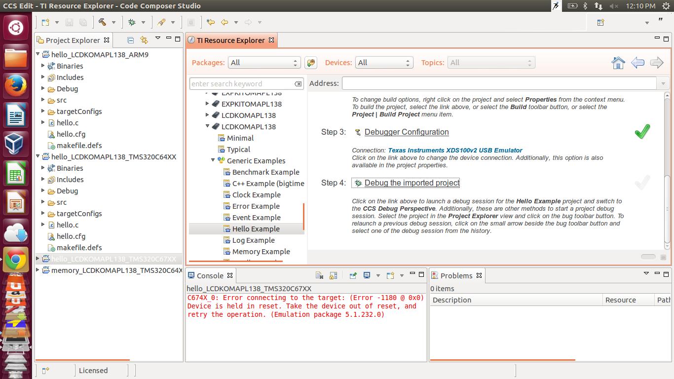Clear the search keyword field
This screenshot has width=674, height=379.
(x=298, y=84)
